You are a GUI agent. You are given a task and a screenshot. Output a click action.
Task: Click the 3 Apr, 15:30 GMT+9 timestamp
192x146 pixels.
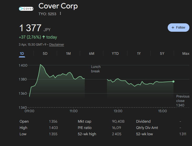pos(32,45)
